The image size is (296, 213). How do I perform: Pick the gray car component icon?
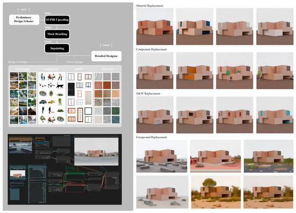click(x=43, y=102)
